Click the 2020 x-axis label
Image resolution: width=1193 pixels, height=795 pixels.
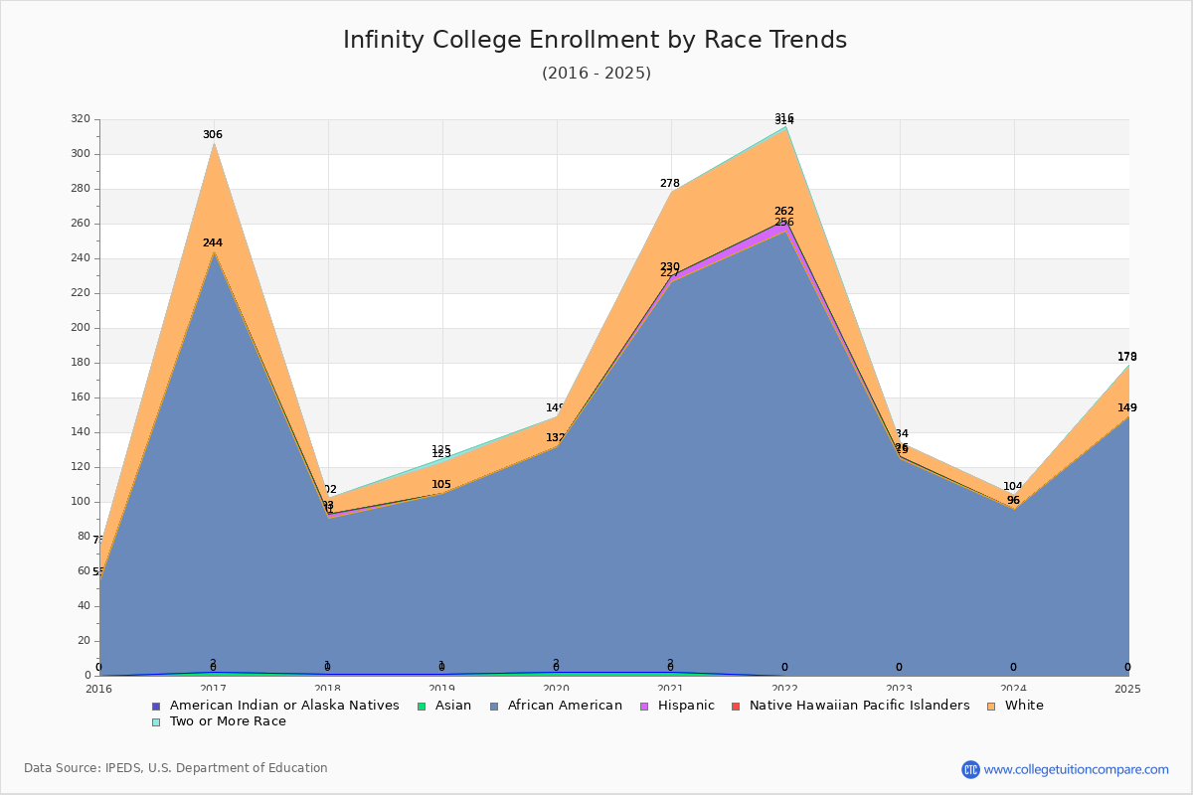[556, 689]
